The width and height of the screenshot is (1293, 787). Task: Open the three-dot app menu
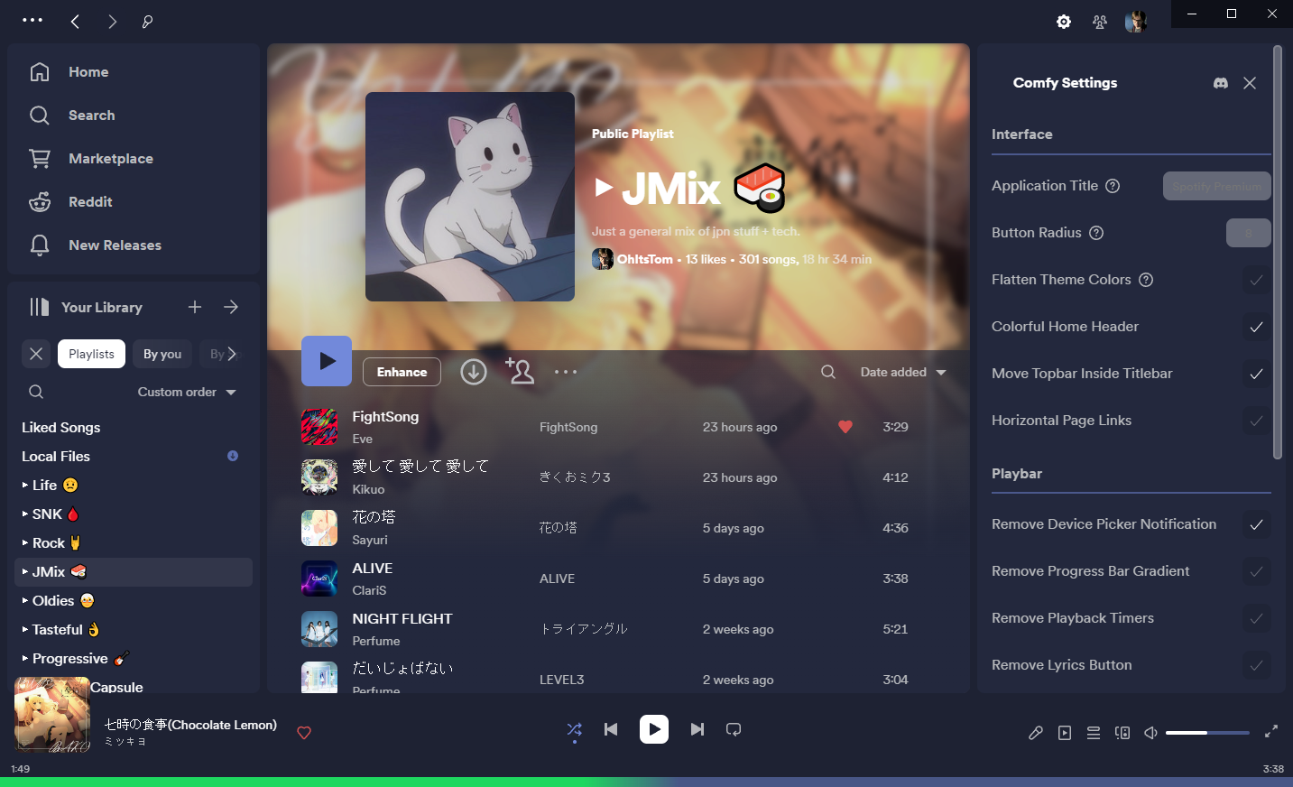point(32,20)
